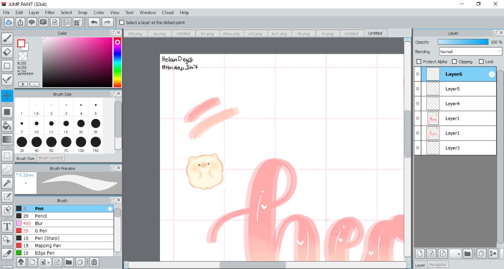Screen dimensions: 504x269
Task: Pop out the Brush Size panel
Action: [x=113, y=94]
